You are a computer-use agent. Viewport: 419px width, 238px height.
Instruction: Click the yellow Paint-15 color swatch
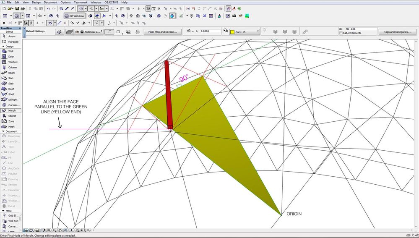click(232, 31)
